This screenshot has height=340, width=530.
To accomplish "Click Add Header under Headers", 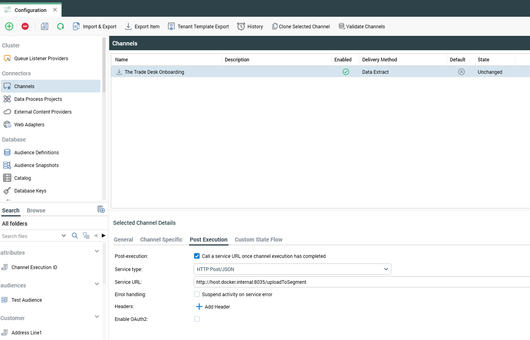I will click(213, 307).
